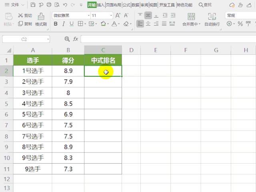256x192 pixels.
Task: Click the percent style icon
Action: click(240, 24)
